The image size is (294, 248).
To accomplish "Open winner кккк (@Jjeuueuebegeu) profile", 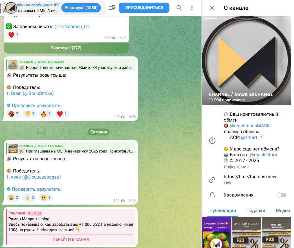I will 34,177.
